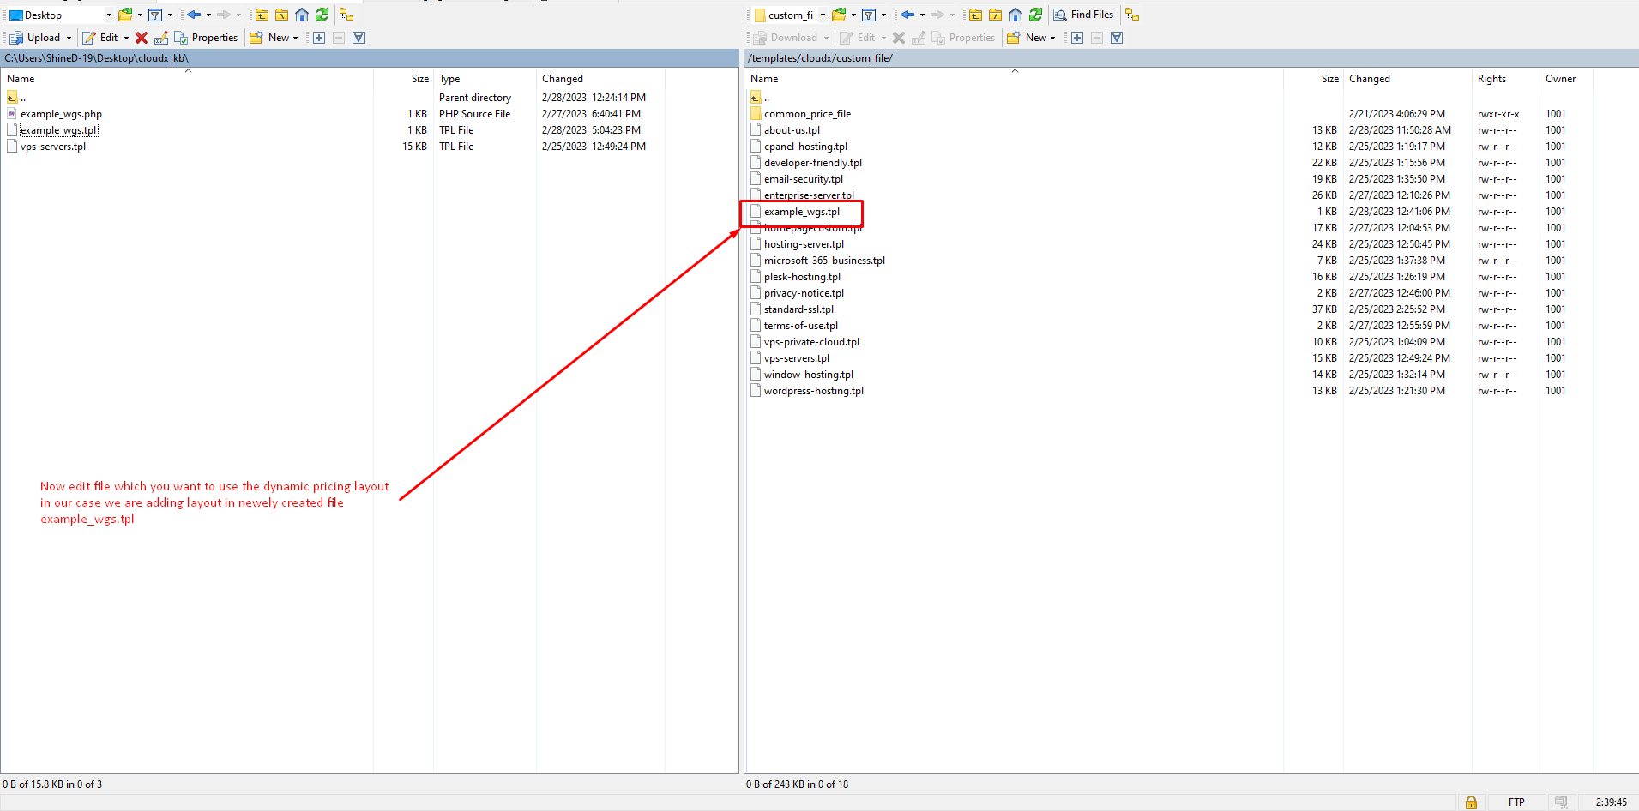The height and width of the screenshot is (811, 1639).
Task: Select example_wgs.tpl in the remote file list
Action: (802, 212)
